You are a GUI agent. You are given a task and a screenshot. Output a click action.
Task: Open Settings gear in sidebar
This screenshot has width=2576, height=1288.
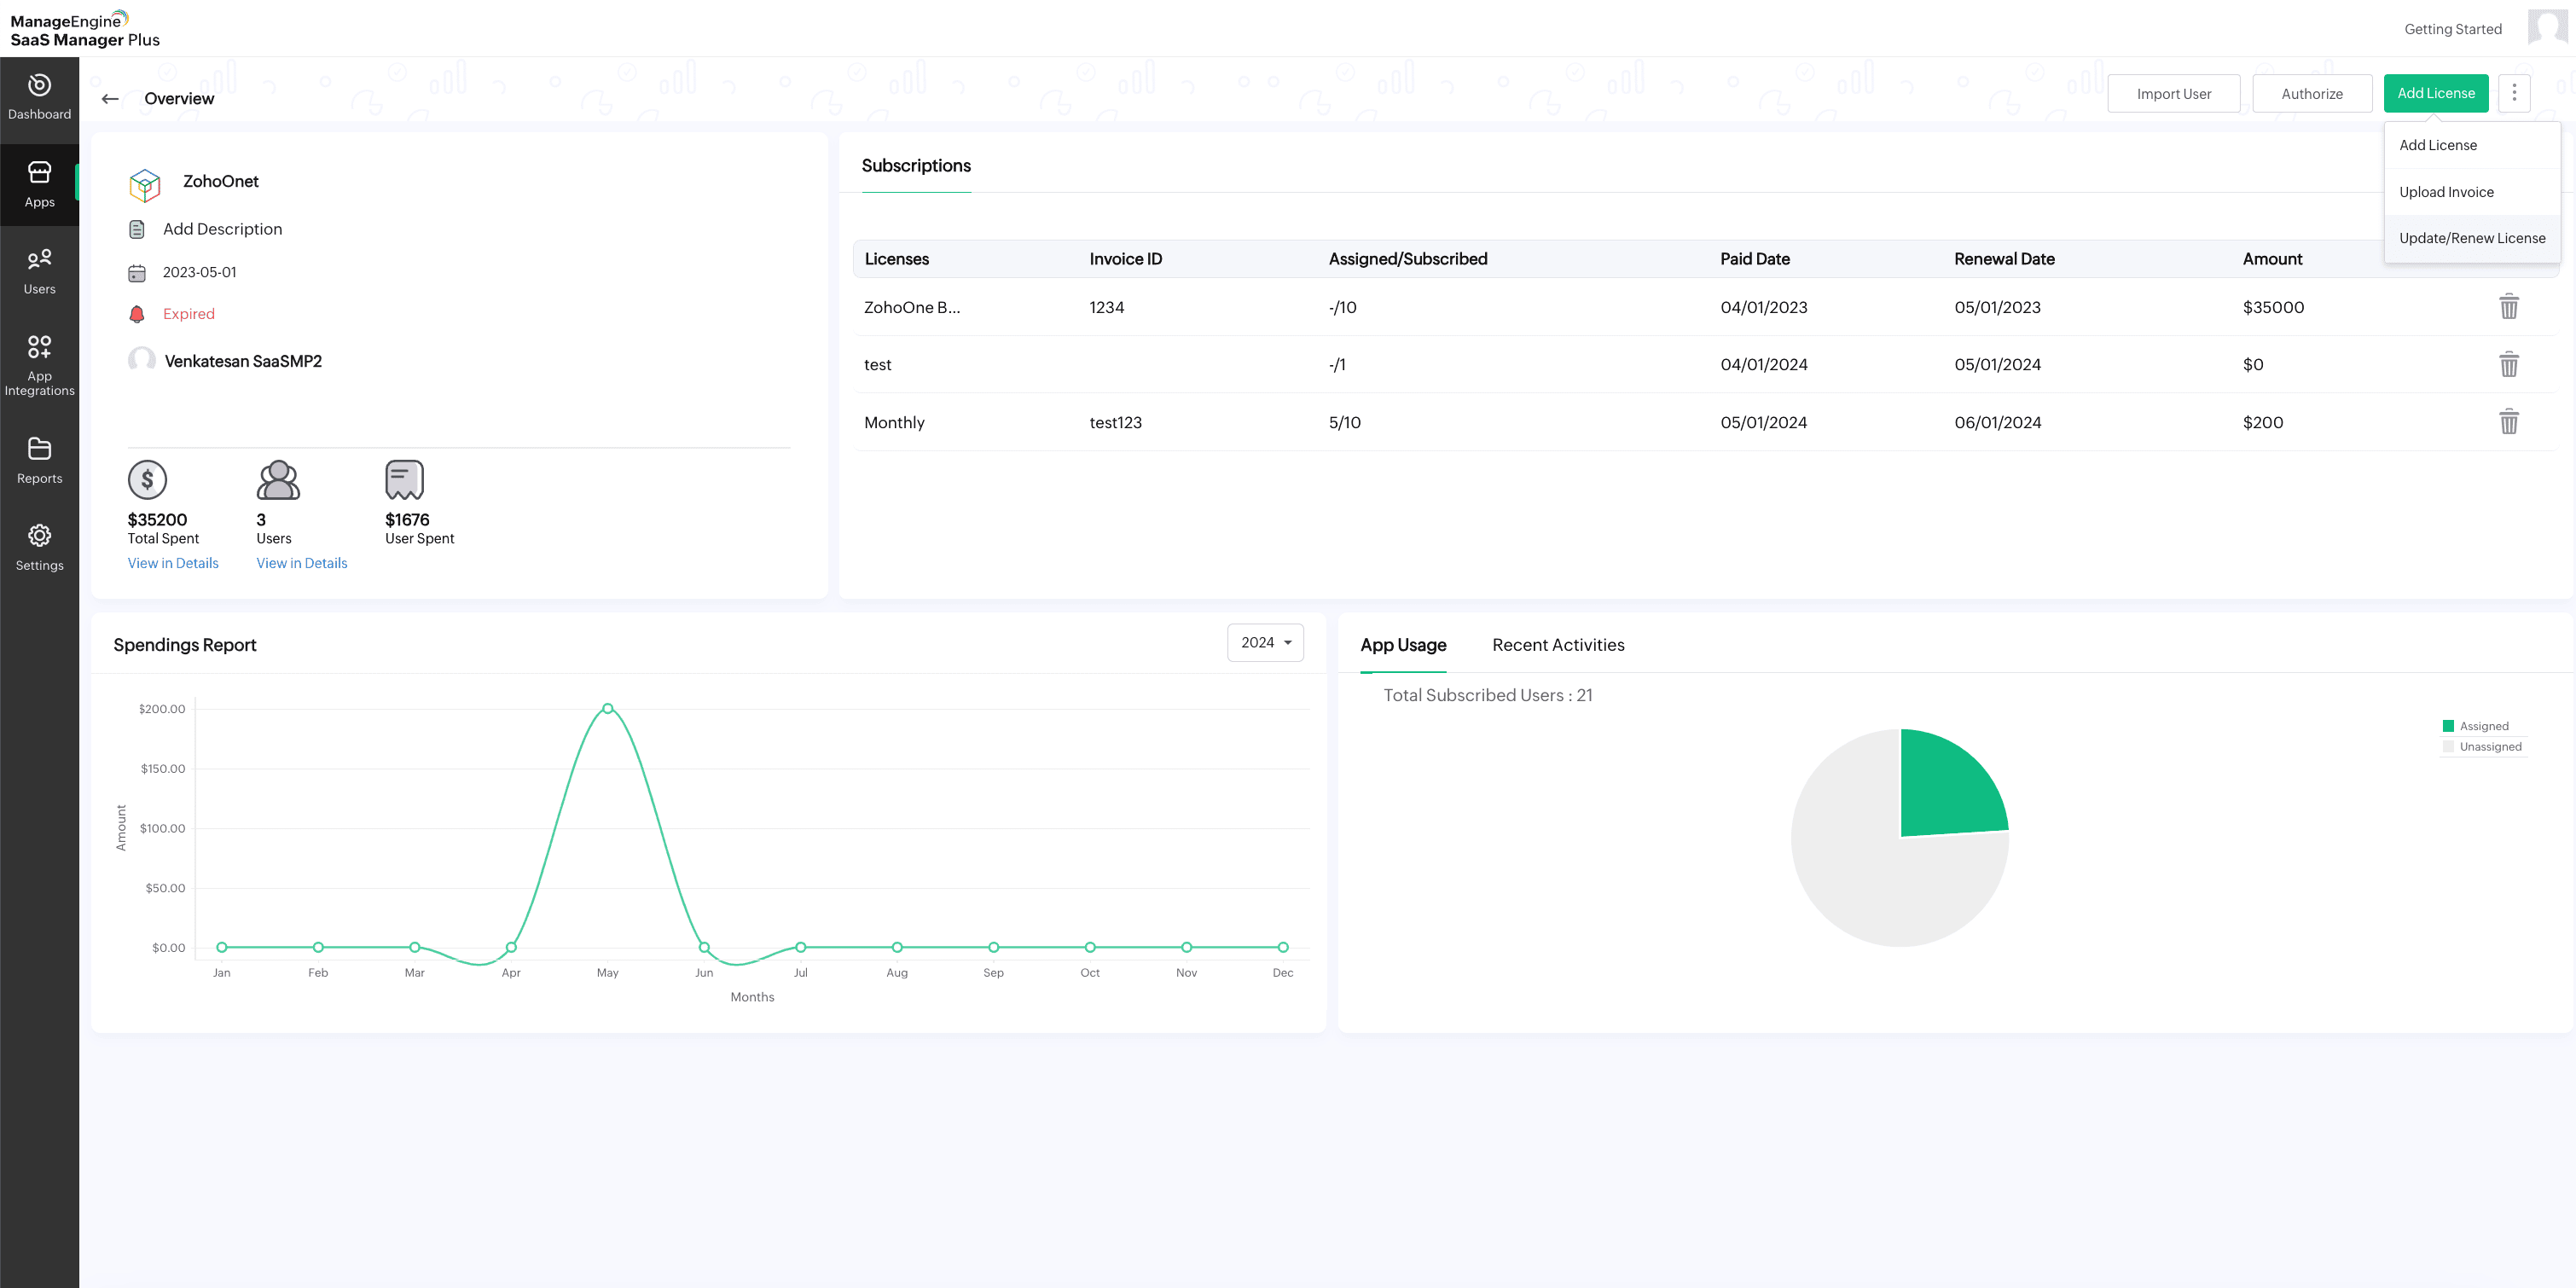(39, 547)
